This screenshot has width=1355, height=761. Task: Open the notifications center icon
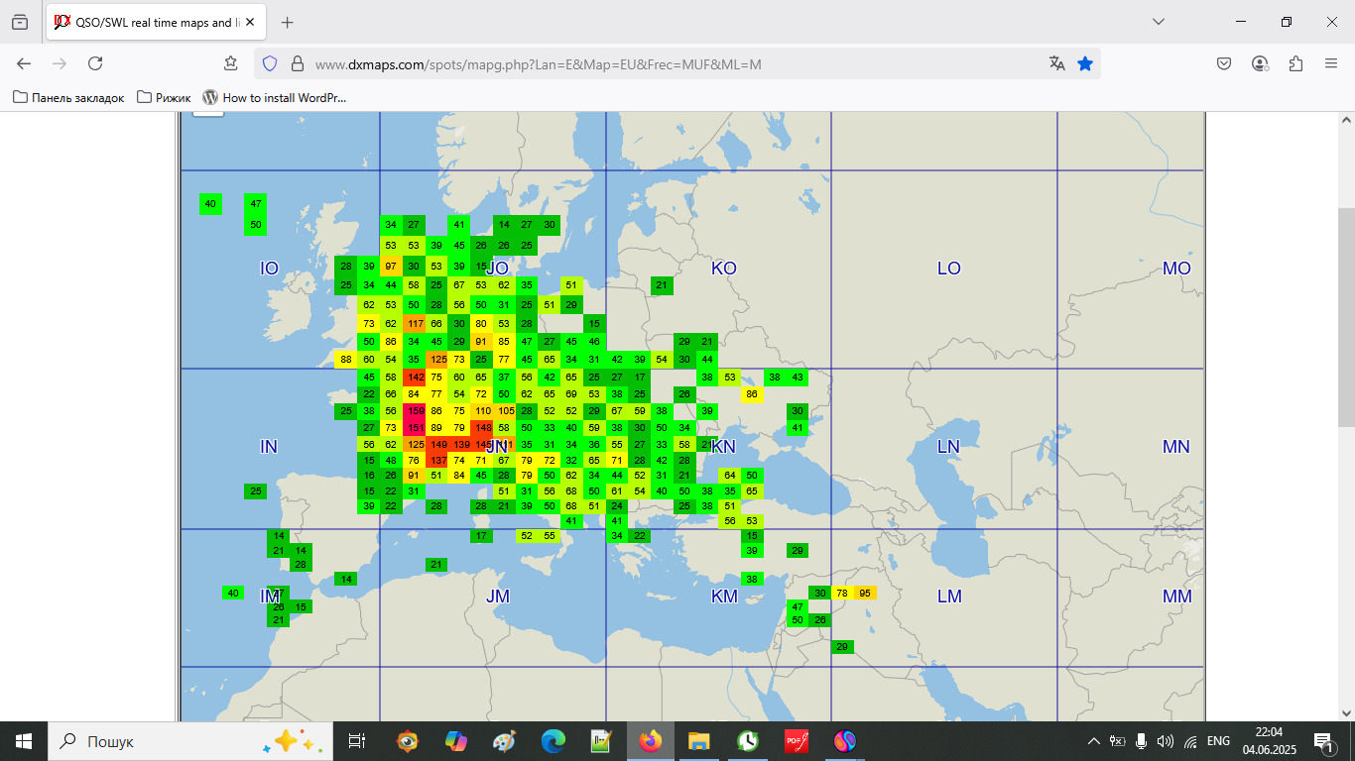(1322, 741)
